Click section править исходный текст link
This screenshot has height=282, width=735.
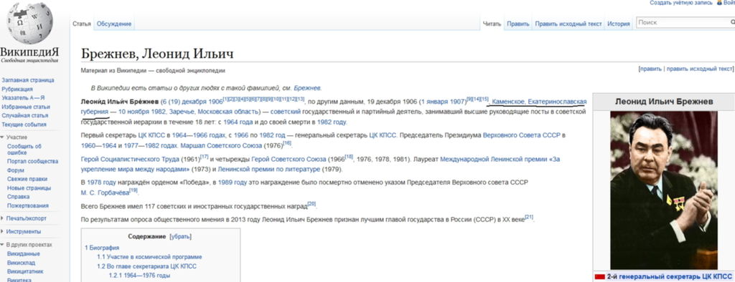[x=699, y=69]
